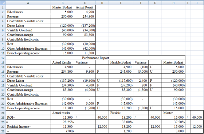Select the 33.00% ROI result
The height and width of the screenshot is (134, 204).
tap(121, 122)
